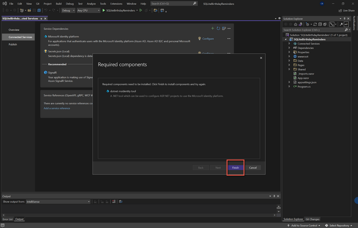The height and width of the screenshot is (228, 358).
Task: Click the 'Add a service reference' link
Action: 57,108
